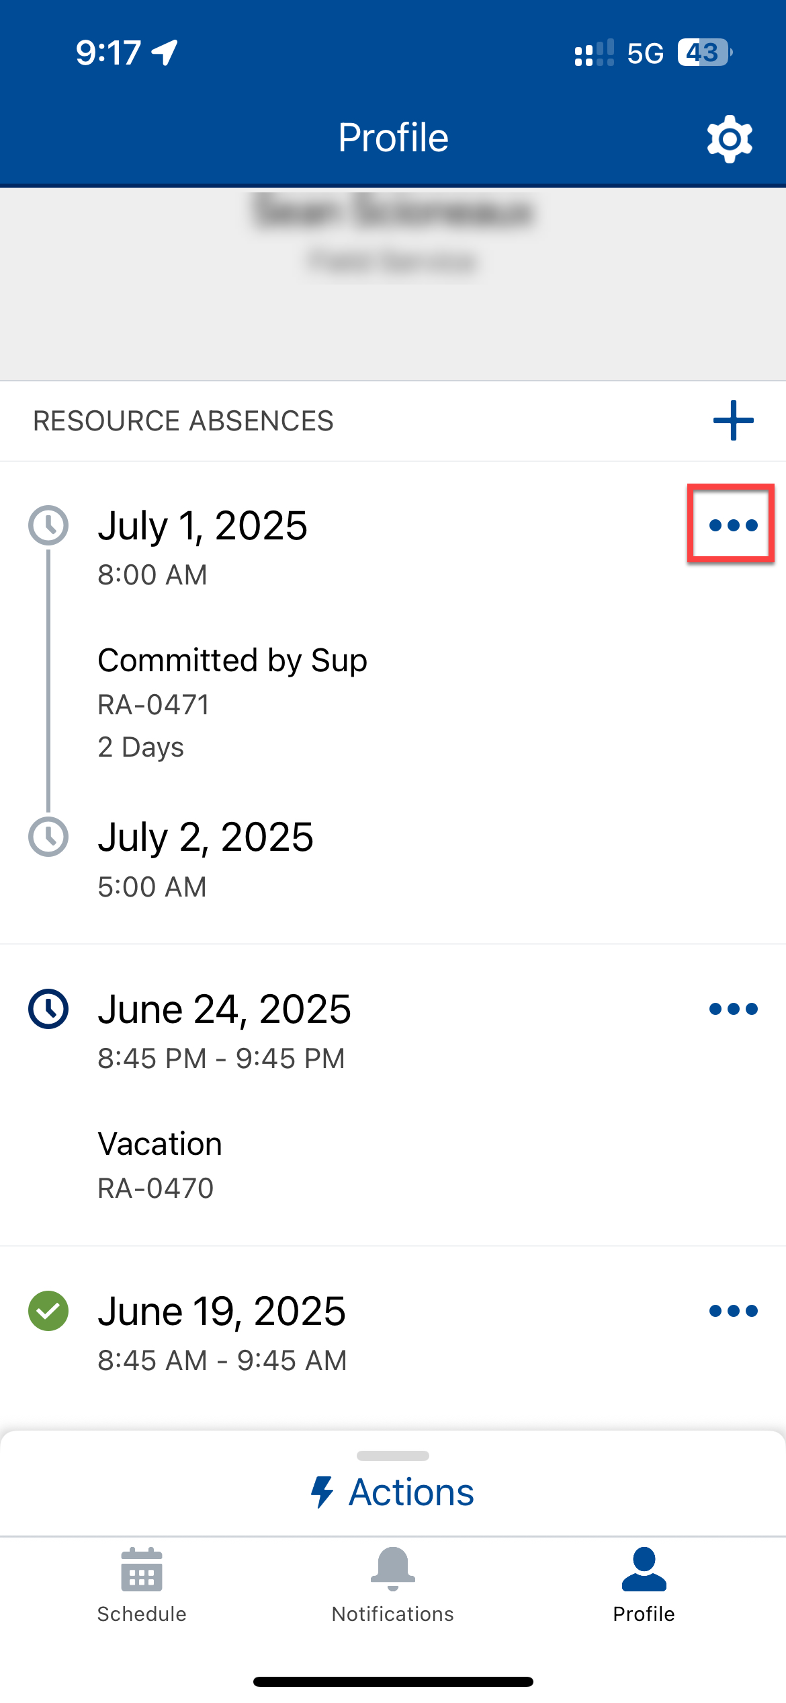Open more options for June 24 absence
Screen dimensions: 786x1703
point(733,1009)
